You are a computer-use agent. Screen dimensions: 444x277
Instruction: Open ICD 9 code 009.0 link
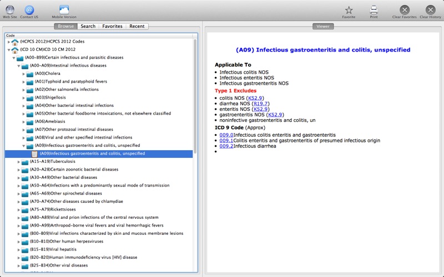click(x=226, y=135)
